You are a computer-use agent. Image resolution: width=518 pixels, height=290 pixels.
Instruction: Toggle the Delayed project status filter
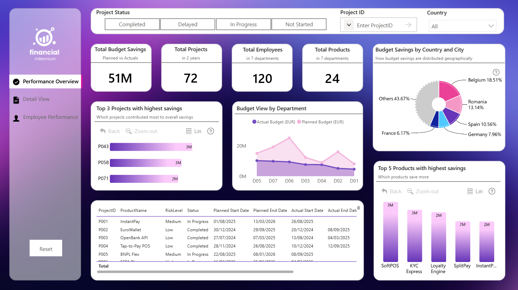[188, 24]
